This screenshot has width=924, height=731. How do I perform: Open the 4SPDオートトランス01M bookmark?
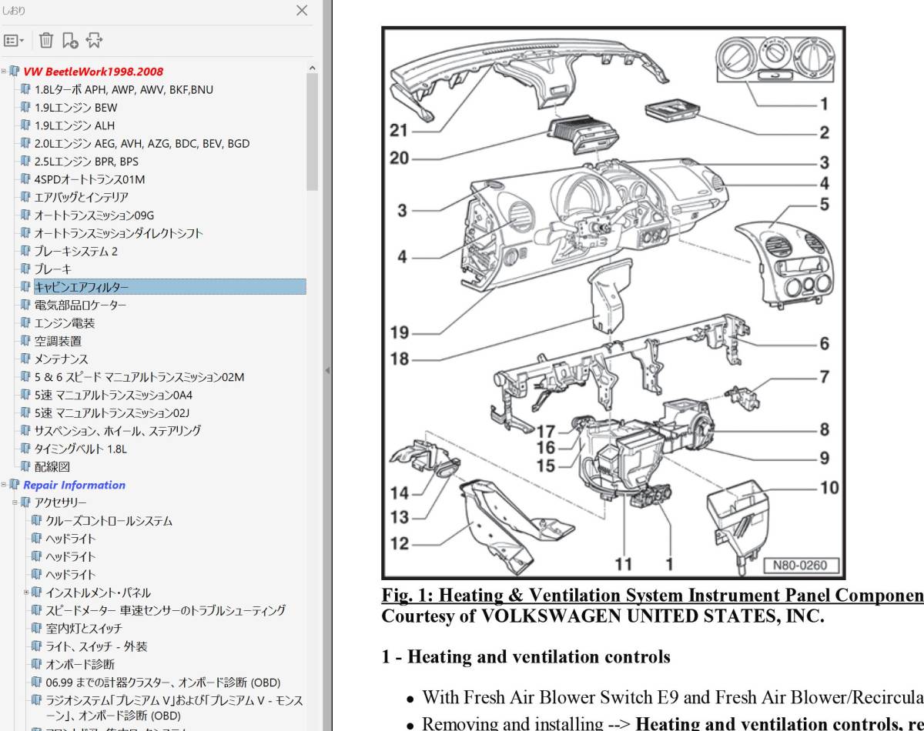(x=89, y=179)
